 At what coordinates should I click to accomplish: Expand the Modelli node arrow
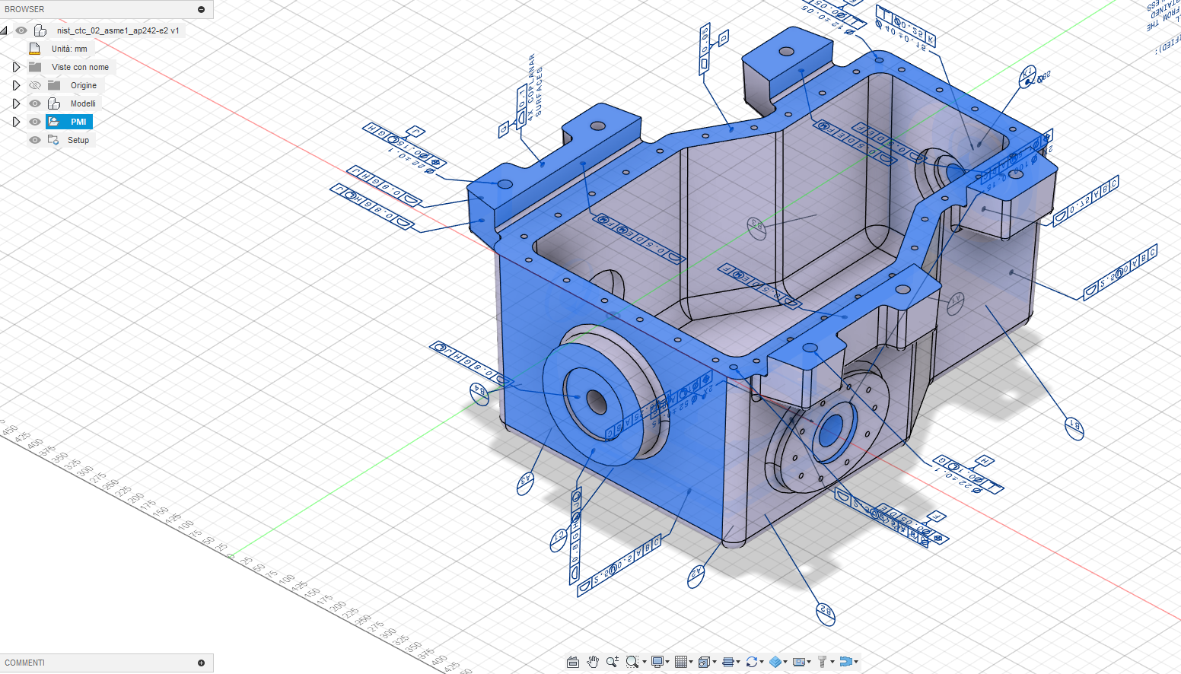pyautogui.click(x=16, y=103)
